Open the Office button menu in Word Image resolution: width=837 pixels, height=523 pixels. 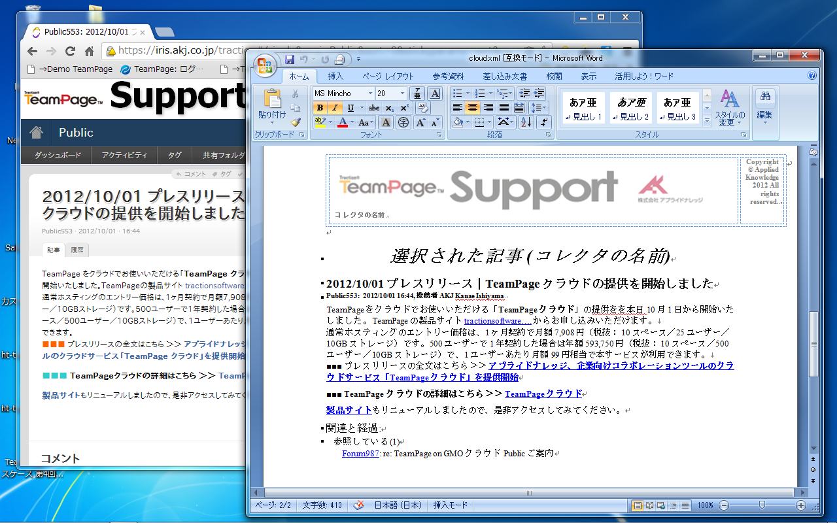click(x=264, y=65)
